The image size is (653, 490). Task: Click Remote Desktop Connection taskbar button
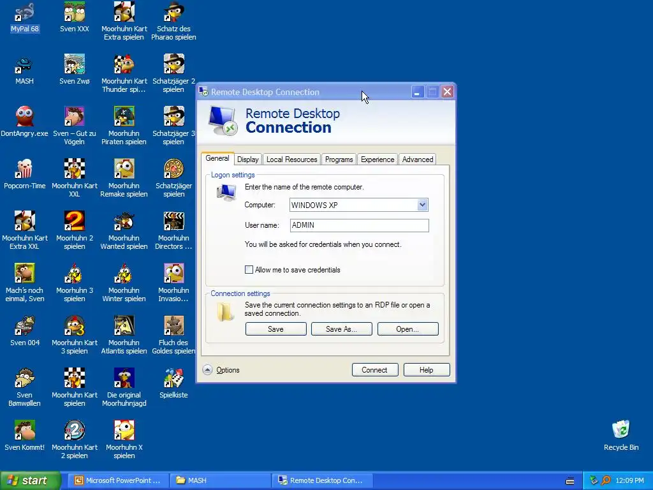point(322,480)
